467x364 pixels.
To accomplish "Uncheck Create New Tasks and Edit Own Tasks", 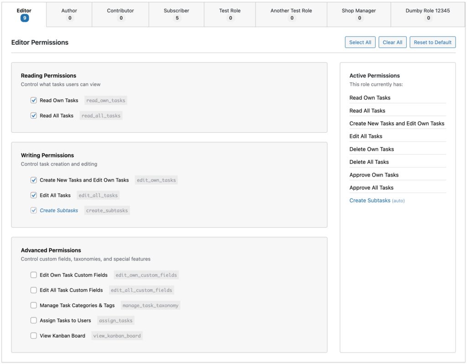I will pos(34,180).
